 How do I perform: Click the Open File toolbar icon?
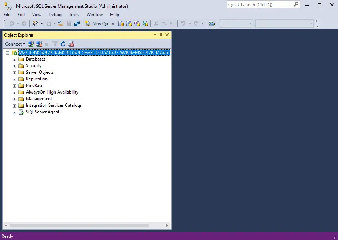(x=61, y=23)
